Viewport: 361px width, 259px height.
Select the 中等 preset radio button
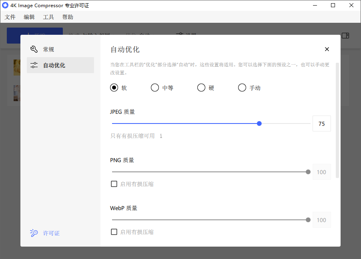coord(155,88)
